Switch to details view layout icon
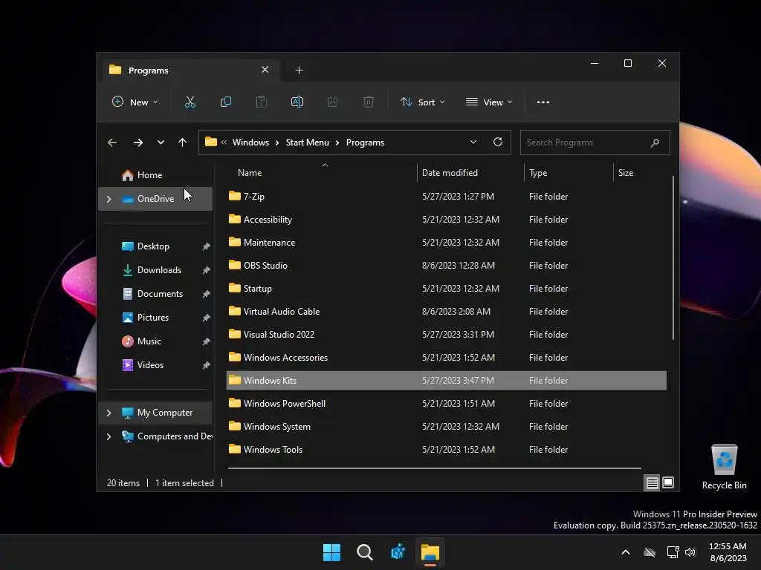 coord(652,482)
